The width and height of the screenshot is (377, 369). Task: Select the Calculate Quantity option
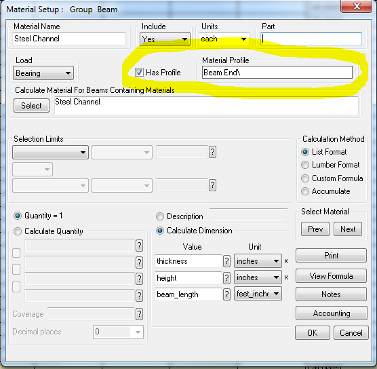coord(18,231)
